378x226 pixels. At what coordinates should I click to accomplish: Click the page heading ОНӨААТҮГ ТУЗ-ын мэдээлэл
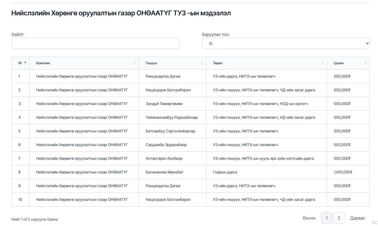point(121,13)
